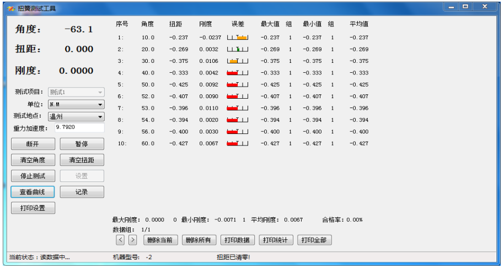This screenshot has width=504, height=268.
Task: Click 最小刚度 value -0.0071
Action: 225,220
